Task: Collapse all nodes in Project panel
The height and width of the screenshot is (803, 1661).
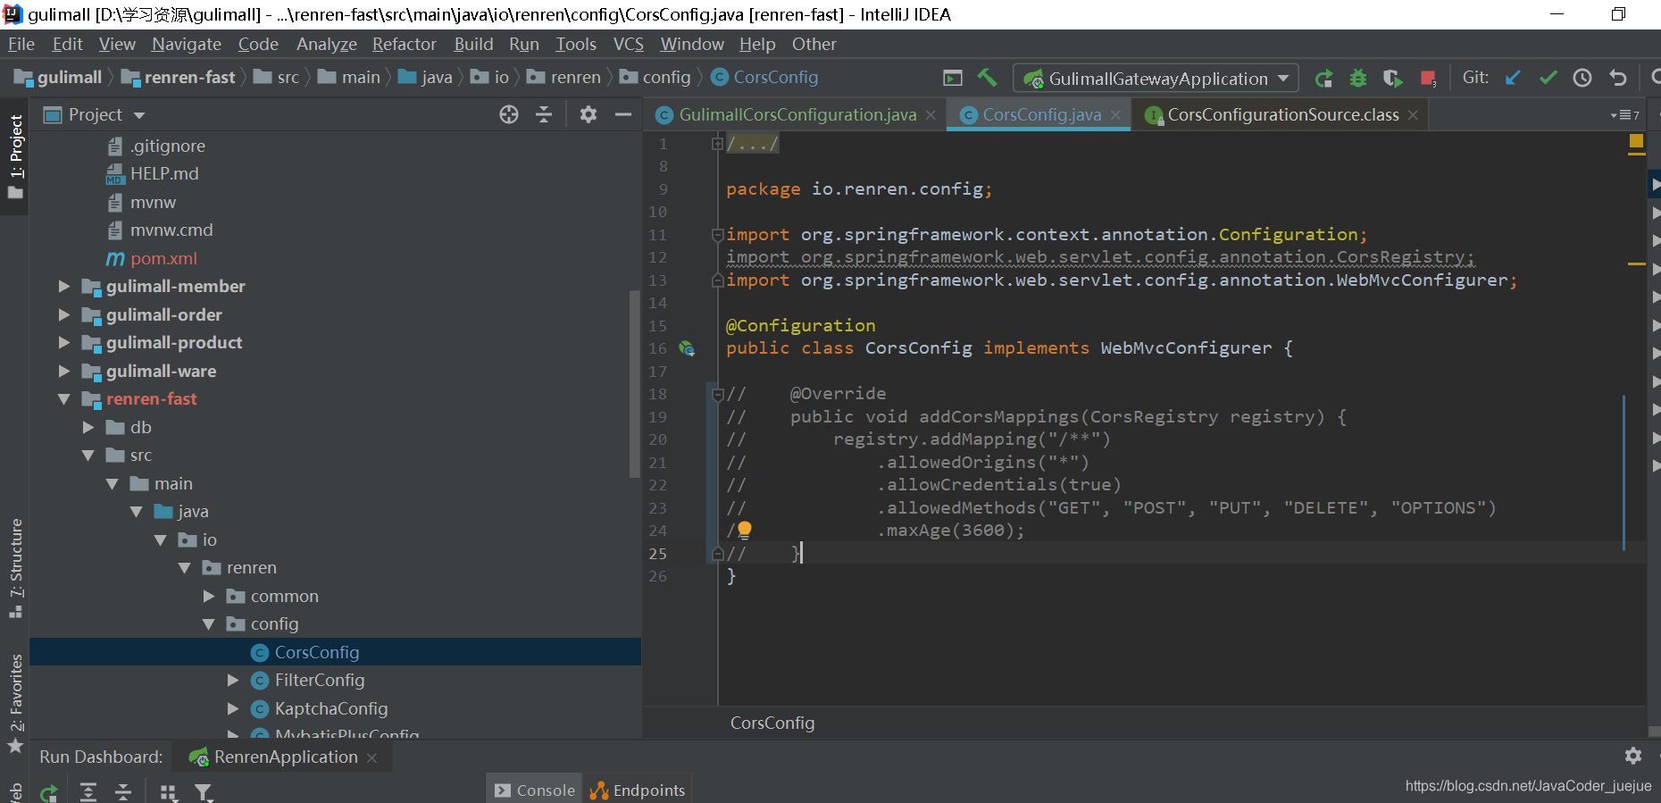Action: (x=544, y=114)
